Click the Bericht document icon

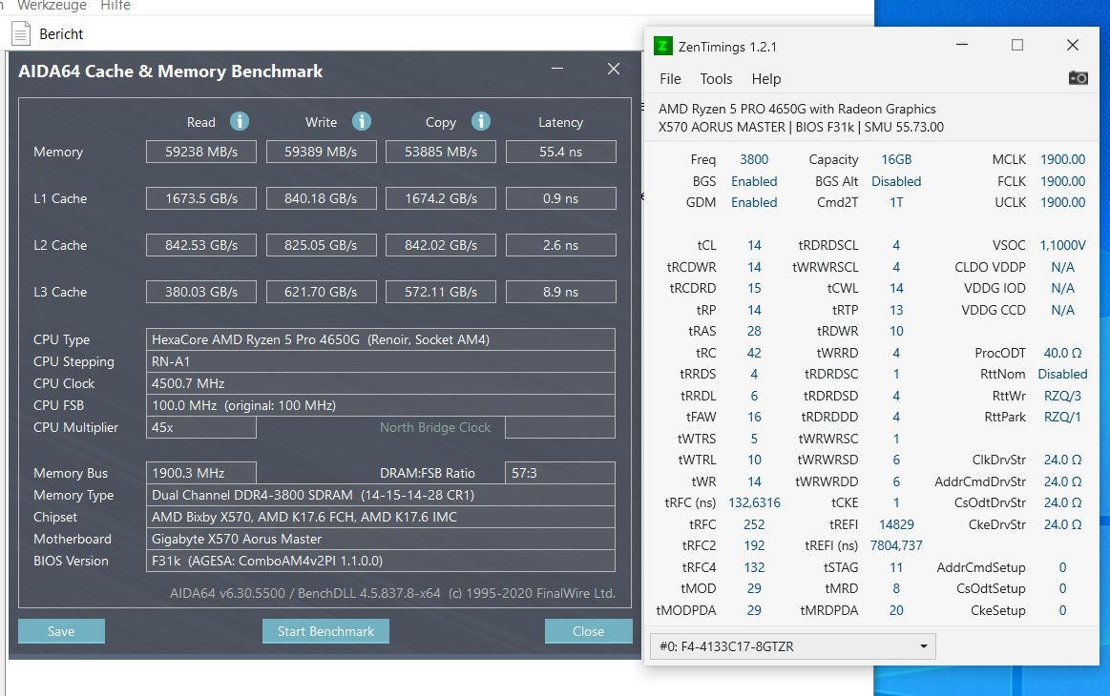click(21, 34)
